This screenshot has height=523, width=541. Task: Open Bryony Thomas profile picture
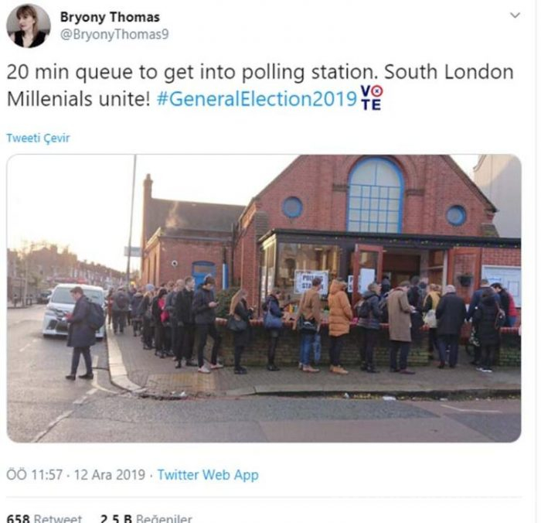29,26
